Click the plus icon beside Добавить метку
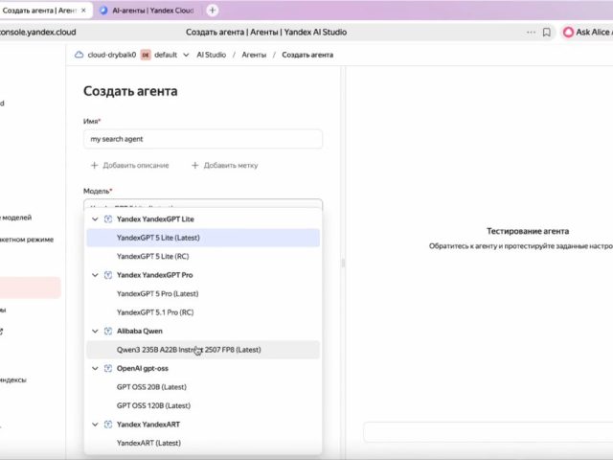 tap(195, 166)
